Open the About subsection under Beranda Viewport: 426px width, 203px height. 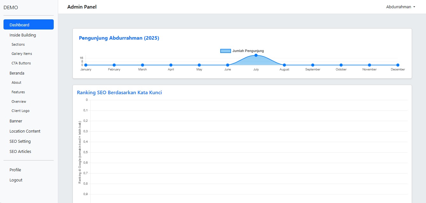coord(16,82)
